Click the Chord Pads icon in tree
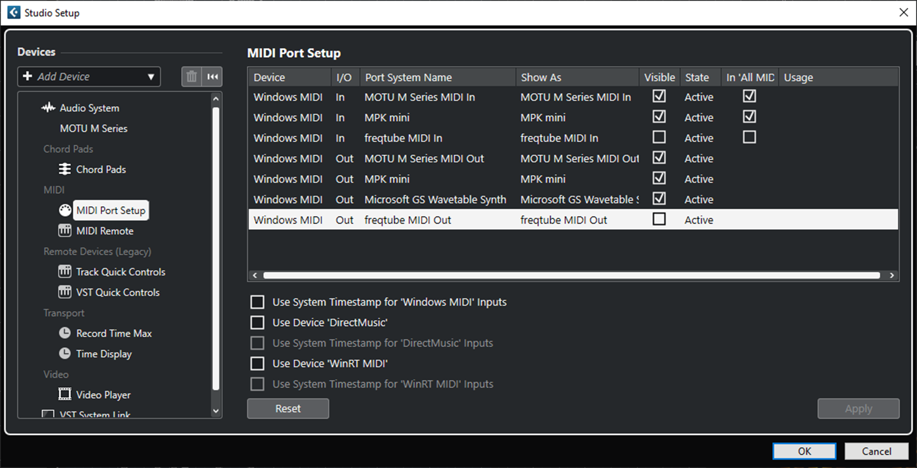 [x=65, y=169]
